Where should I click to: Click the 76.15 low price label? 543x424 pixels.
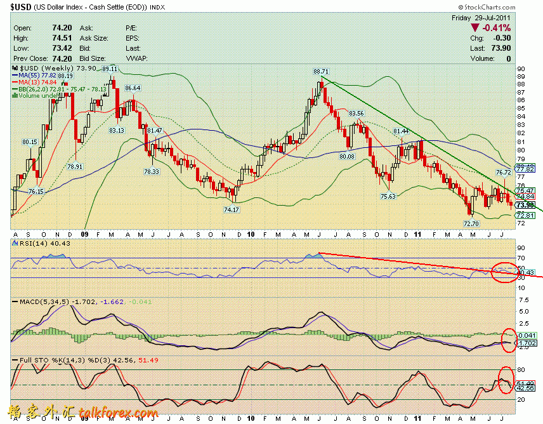[x=36, y=192]
